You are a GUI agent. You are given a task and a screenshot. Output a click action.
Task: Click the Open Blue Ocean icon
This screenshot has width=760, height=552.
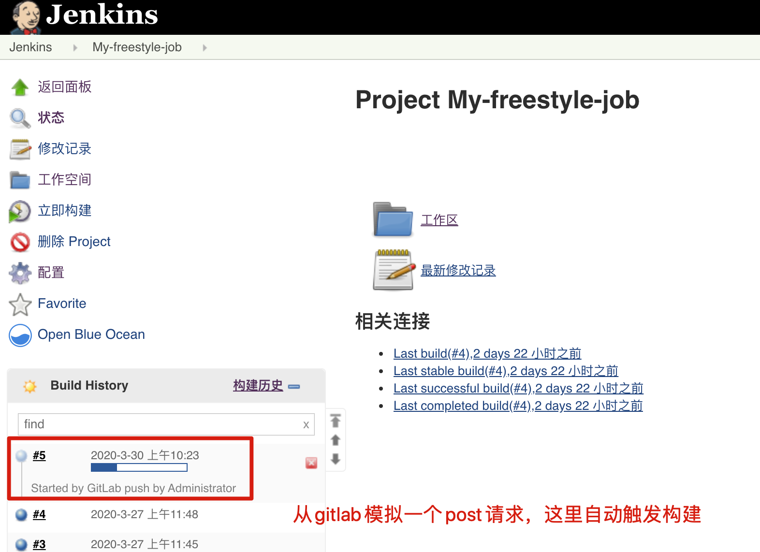point(20,335)
